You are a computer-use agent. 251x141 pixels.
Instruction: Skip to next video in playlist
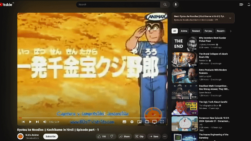tap(37, 122)
